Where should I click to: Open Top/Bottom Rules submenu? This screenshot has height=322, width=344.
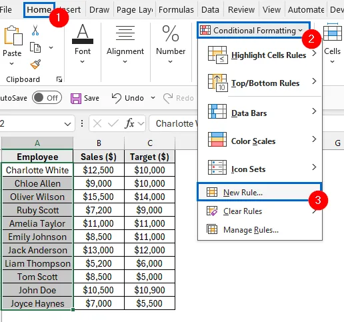pos(260,83)
